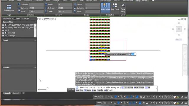Choose COUnt option on command line
The width and height of the screenshot is (189, 106).
coord(148,88)
